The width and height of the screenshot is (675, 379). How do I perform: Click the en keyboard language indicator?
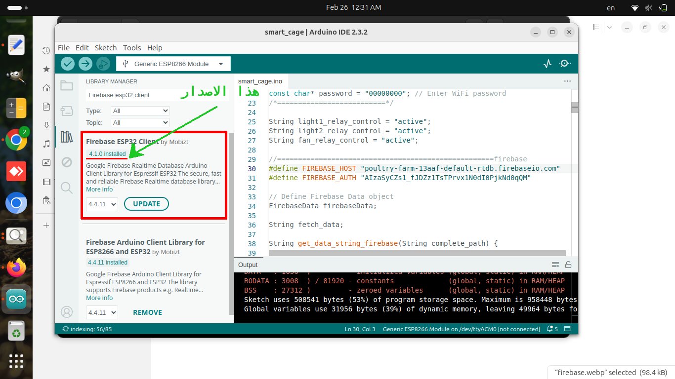click(611, 7)
